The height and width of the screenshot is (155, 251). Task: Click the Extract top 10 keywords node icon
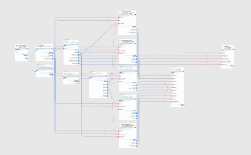click(91, 73)
